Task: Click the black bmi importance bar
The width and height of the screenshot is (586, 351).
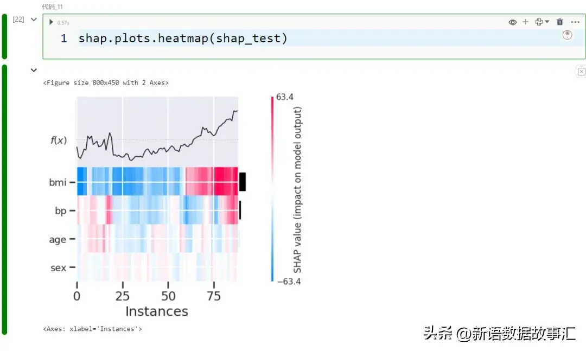Action: point(243,181)
